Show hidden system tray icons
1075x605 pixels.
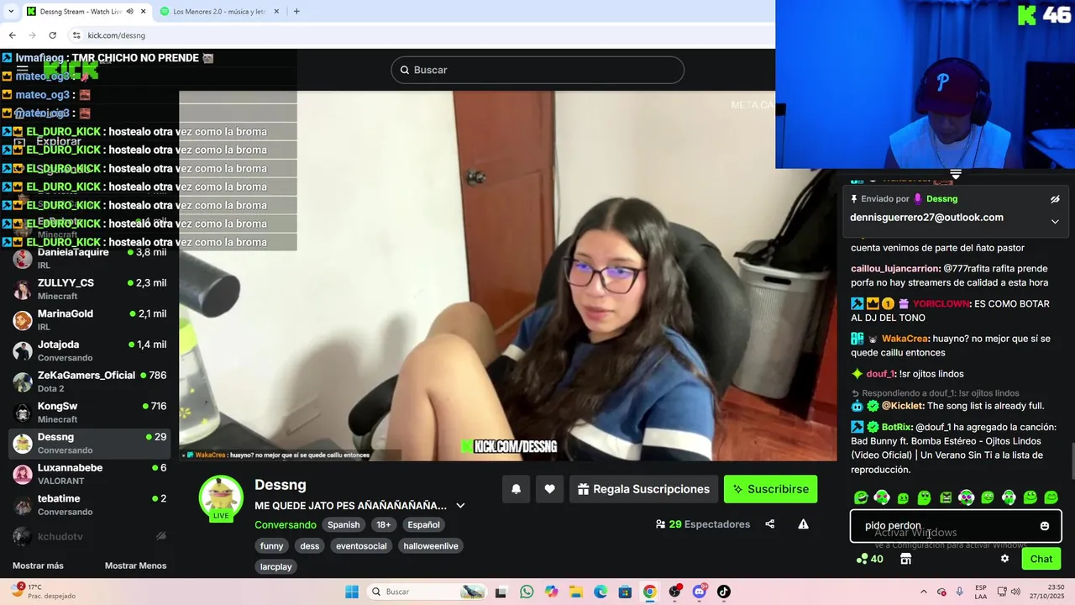924,592
